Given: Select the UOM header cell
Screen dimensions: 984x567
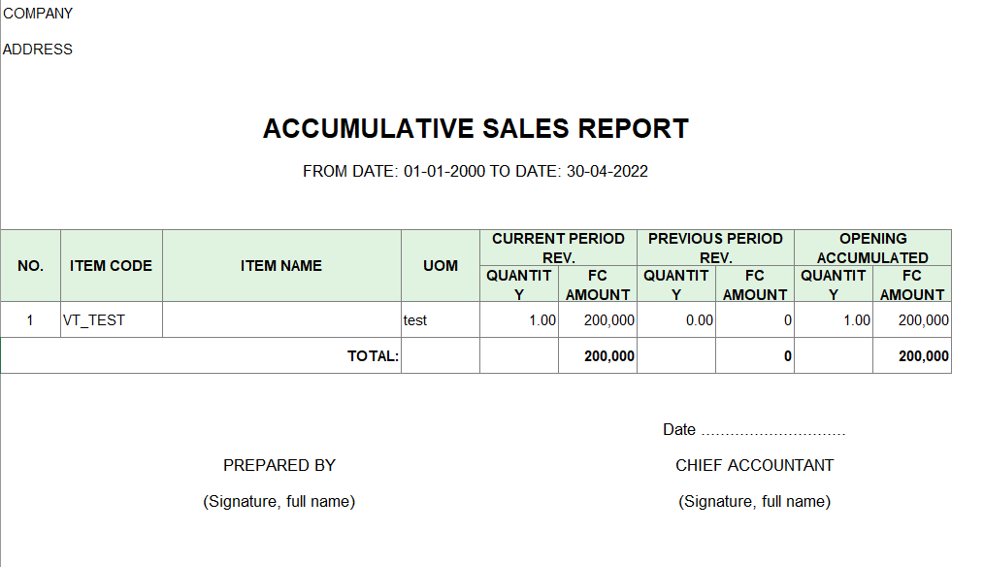Looking at the screenshot, I should 441,266.
